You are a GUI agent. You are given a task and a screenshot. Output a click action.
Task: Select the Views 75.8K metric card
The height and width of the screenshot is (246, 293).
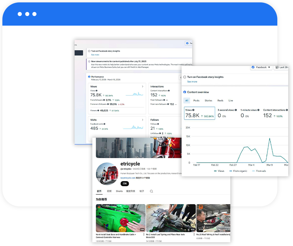tap(200, 113)
